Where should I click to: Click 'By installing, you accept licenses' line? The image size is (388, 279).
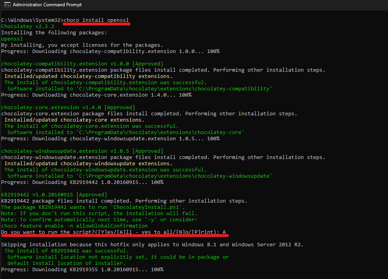(x=82, y=45)
